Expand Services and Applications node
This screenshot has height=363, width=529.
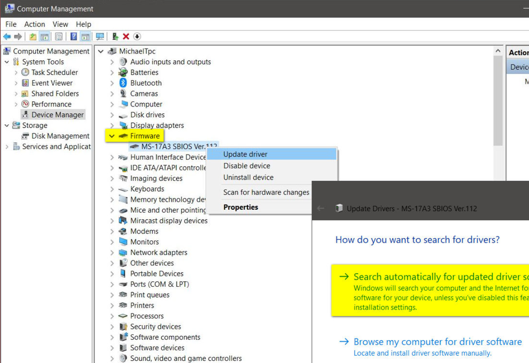point(7,147)
